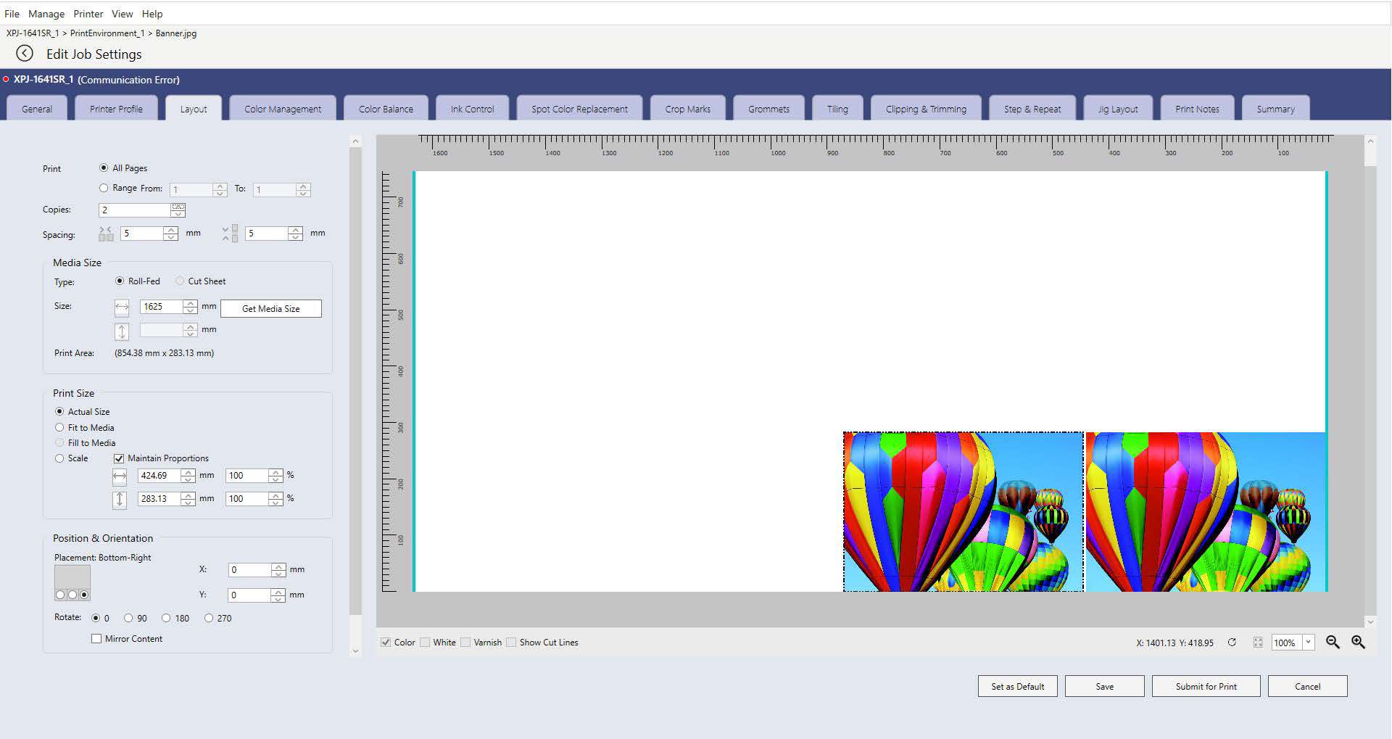Switch to the Color Management tab
Screen dimensions: 1392x739
click(282, 108)
